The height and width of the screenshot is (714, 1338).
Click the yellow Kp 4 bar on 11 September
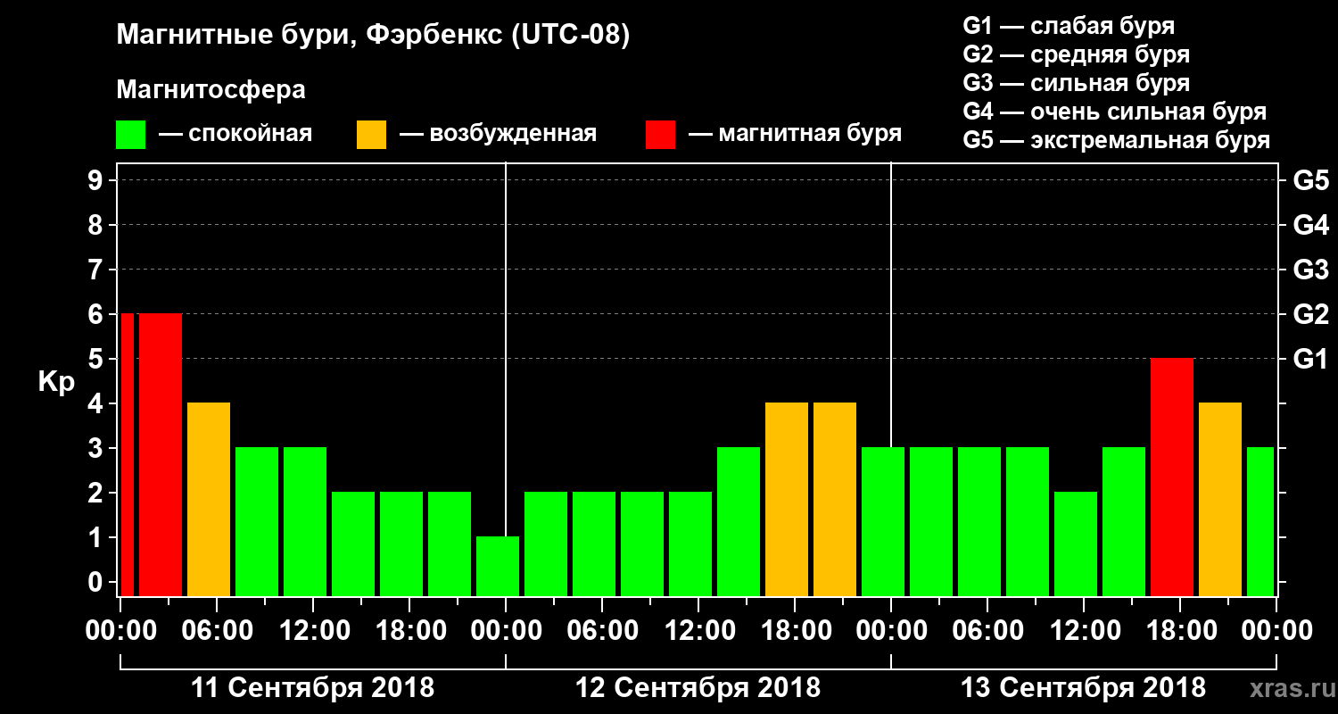[x=209, y=499]
